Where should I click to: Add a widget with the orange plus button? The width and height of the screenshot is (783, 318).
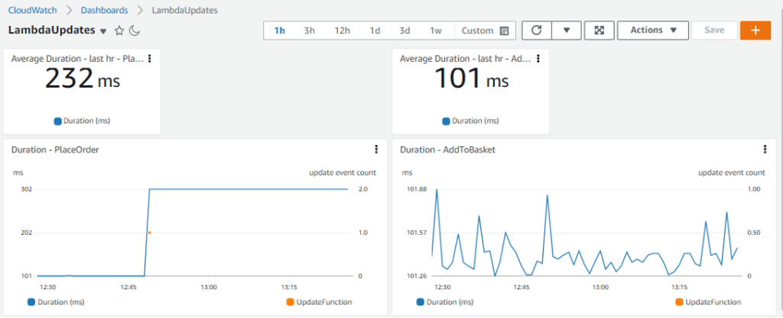[755, 31]
